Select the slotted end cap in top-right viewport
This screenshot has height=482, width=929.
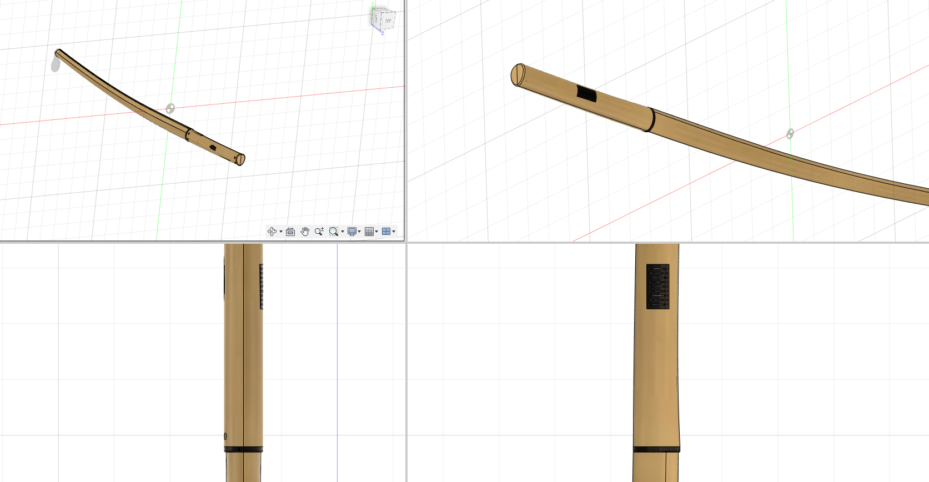tap(518, 75)
